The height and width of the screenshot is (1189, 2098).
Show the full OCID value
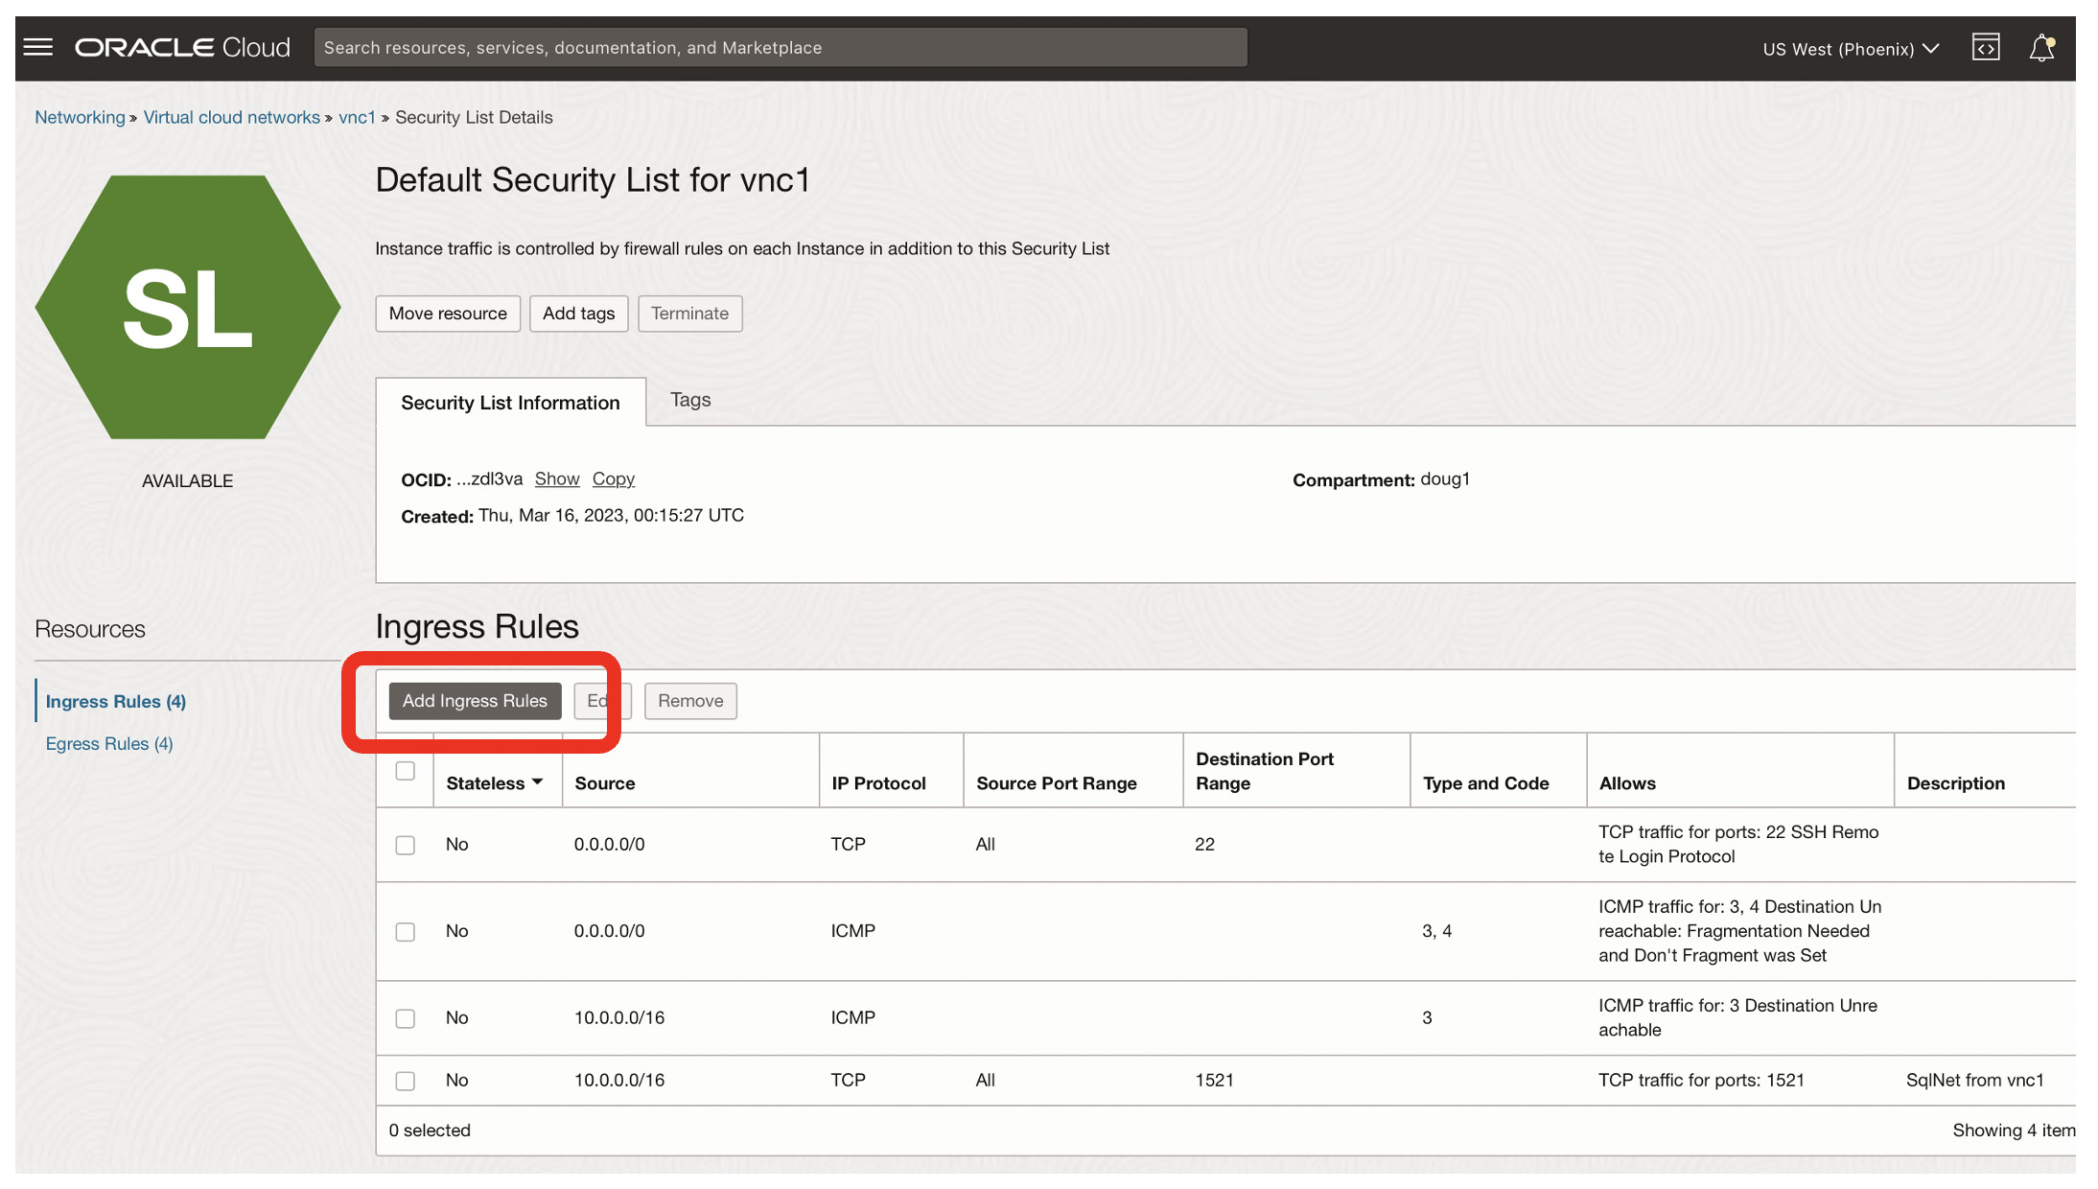pyautogui.click(x=557, y=478)
